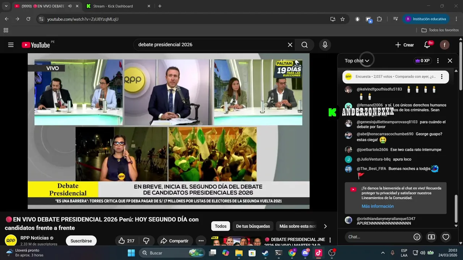Select the De tus búsquedas chip
Image resolution: width=463 pixels, height=260 pixels.
(x=253, y=226)
